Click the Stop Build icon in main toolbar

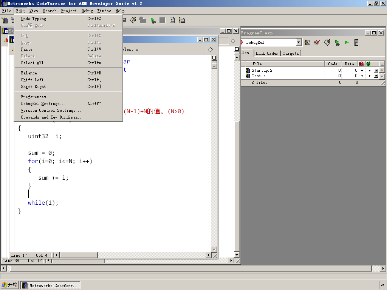pyautogui.click(x=142, y=20)
